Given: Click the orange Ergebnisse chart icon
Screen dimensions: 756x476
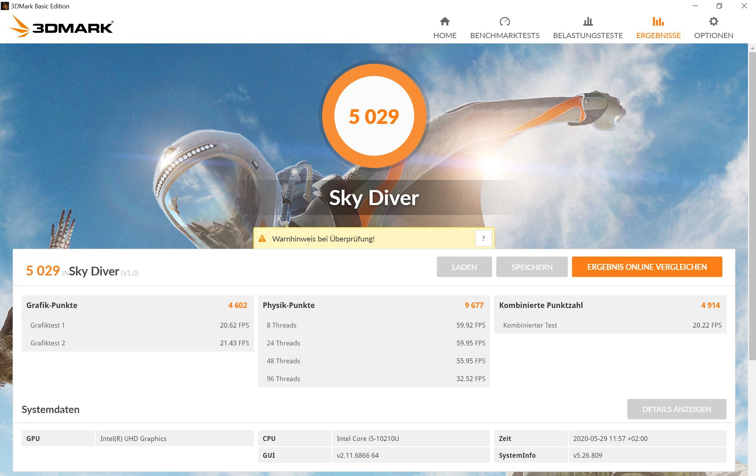Looking at the screenshot, I should pos(658,22).
